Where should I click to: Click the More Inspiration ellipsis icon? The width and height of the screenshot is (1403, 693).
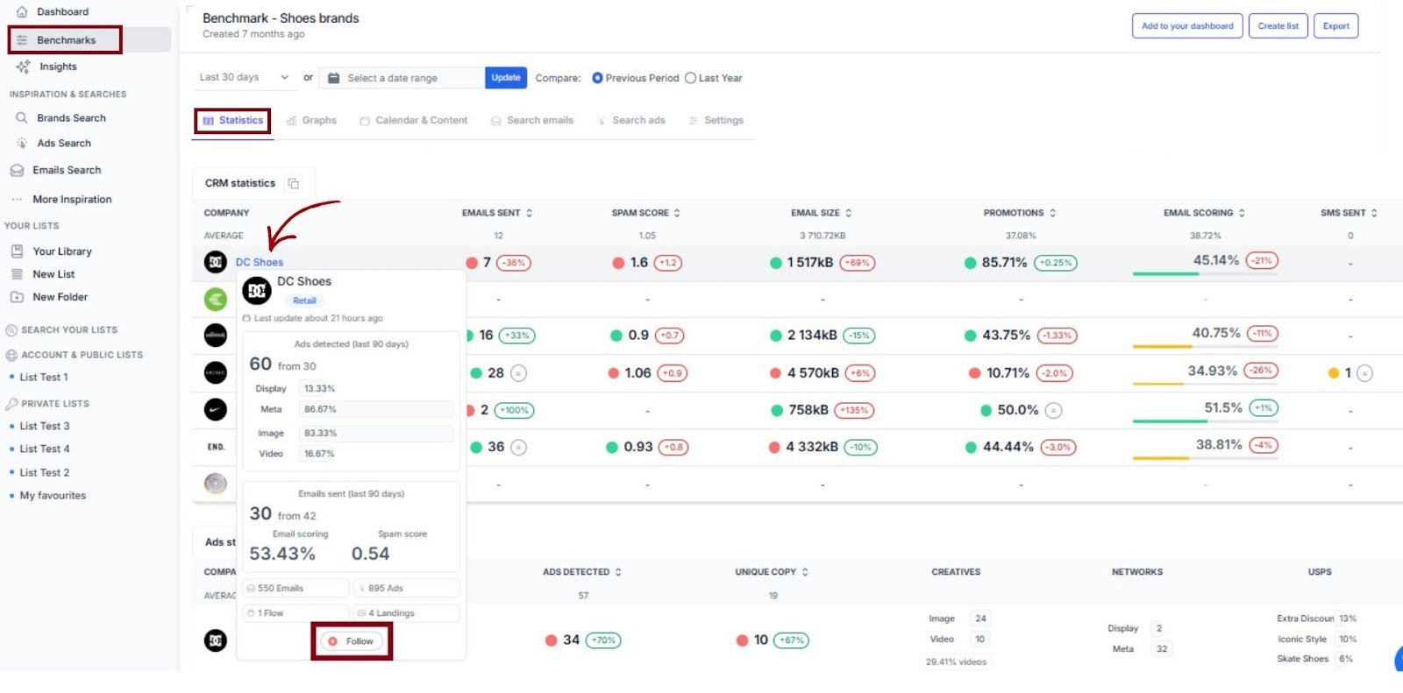(17, 200)
